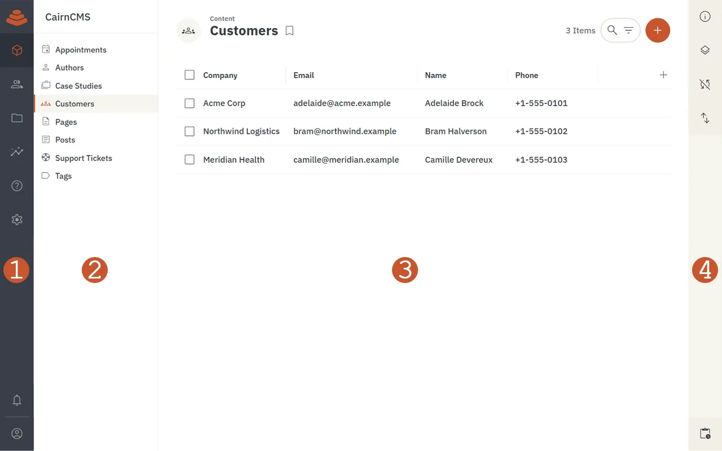Open the Authors collection
722x451 pixels.
(x=96, y=68)
